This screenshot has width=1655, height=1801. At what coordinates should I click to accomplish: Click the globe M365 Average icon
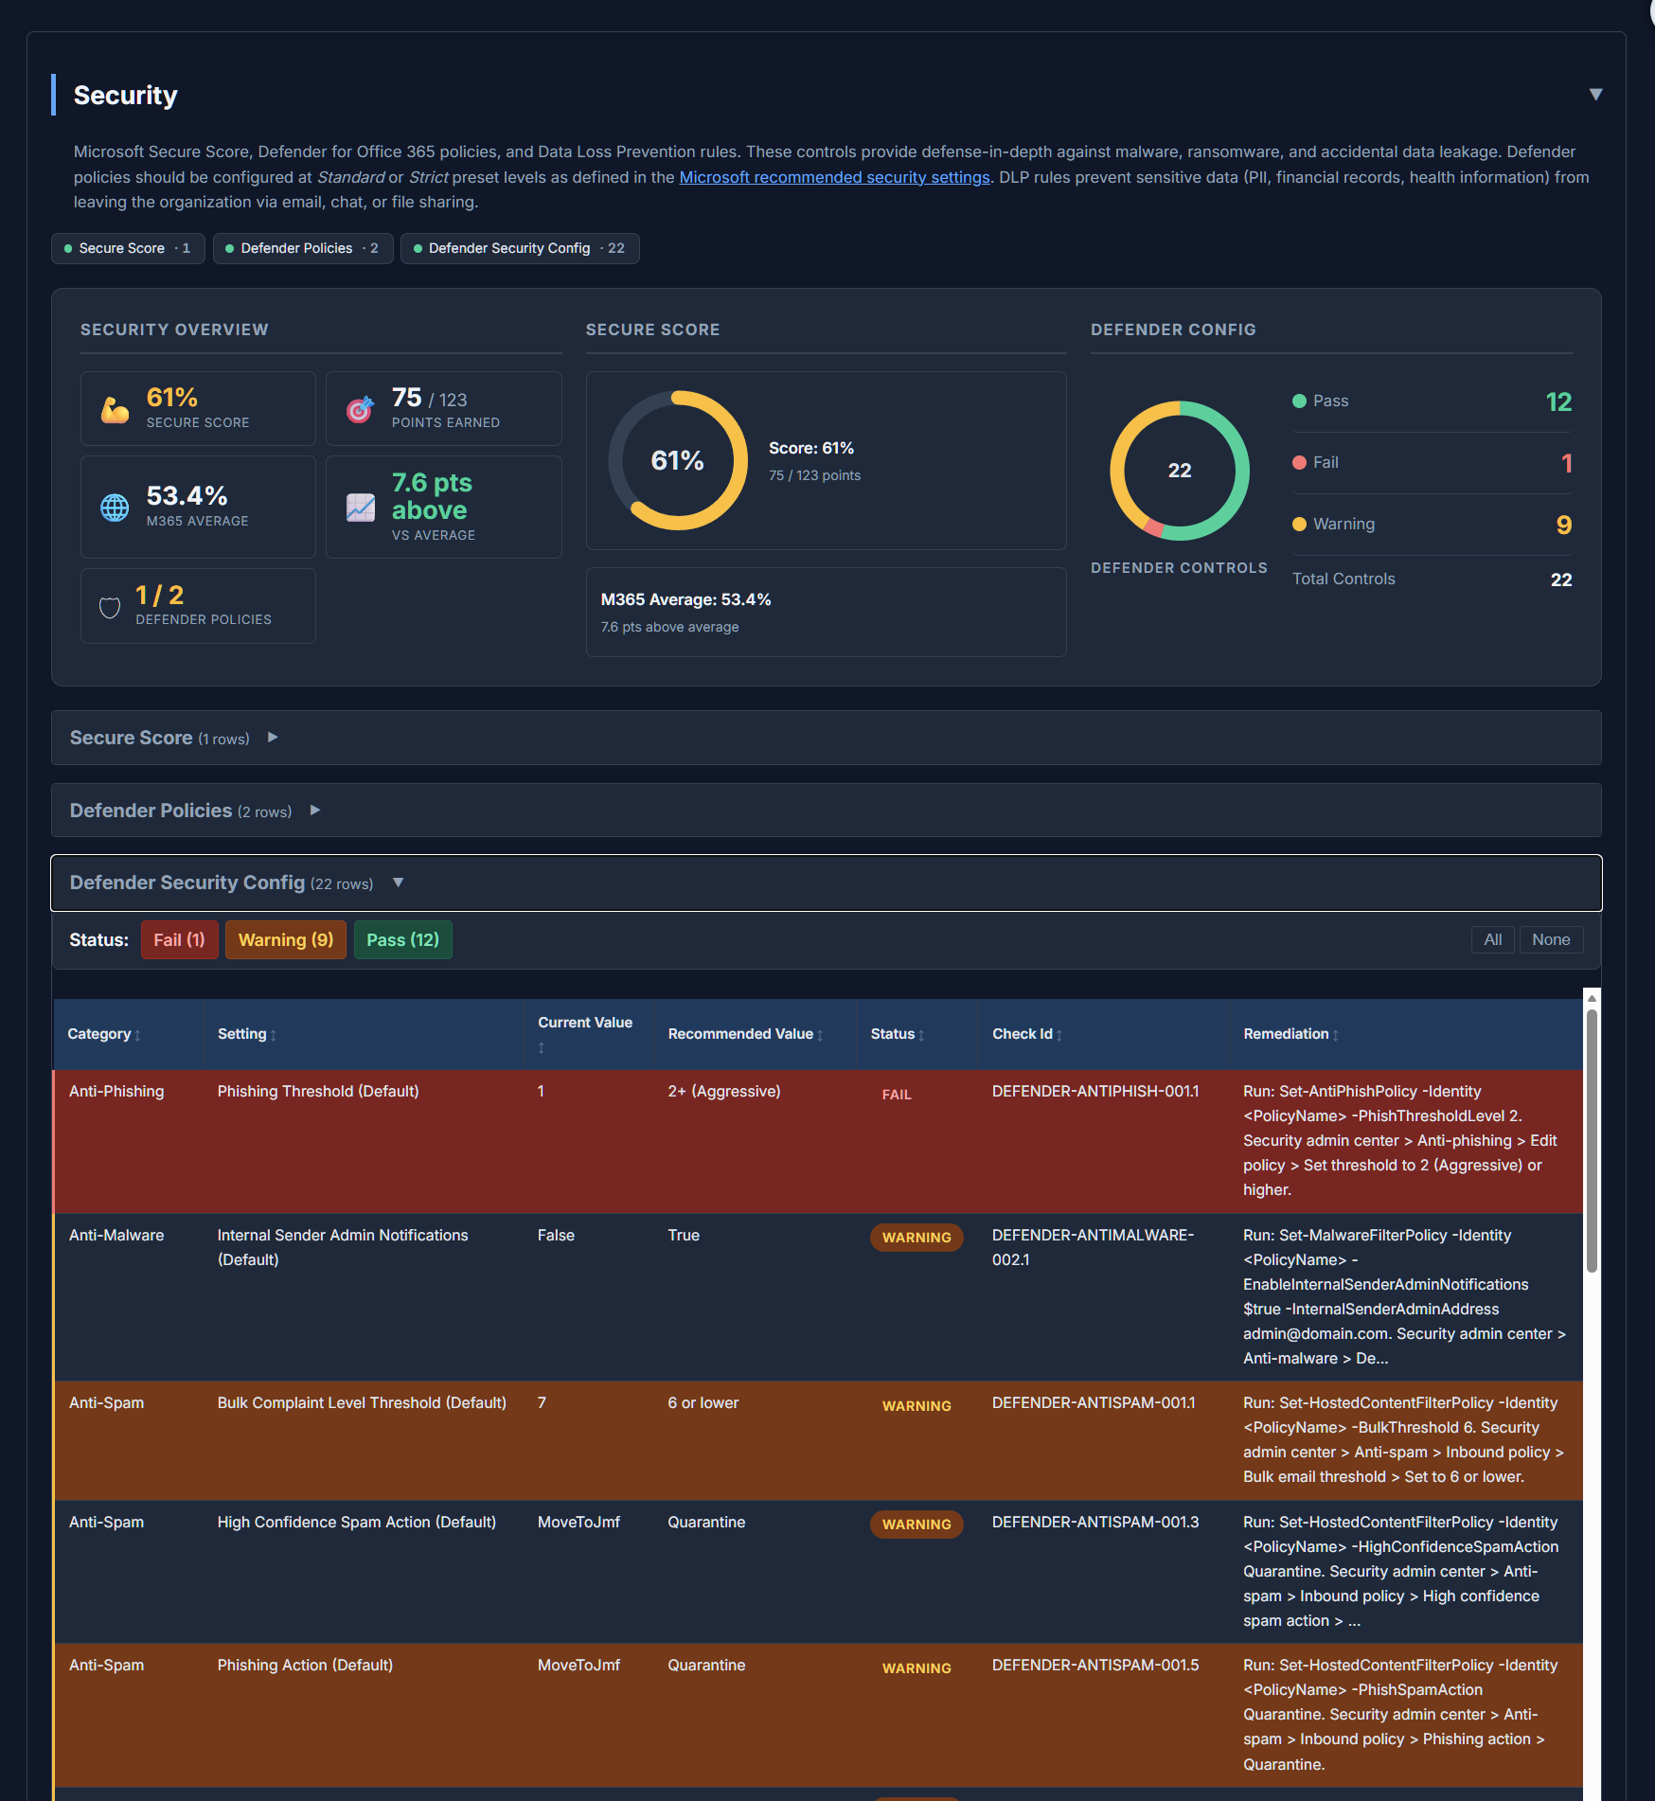point(115,507)
